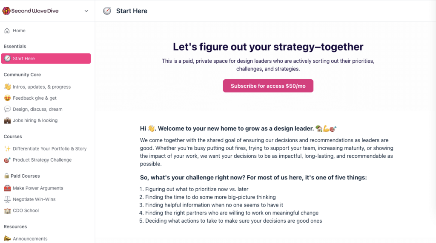Open CDO School in sidebar

point(26,210)
